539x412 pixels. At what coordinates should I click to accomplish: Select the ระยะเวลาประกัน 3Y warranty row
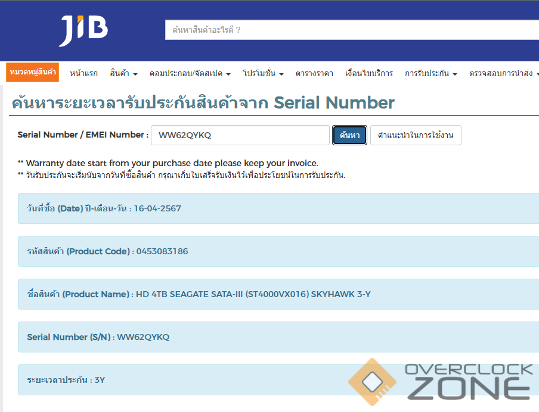point(278,380)
